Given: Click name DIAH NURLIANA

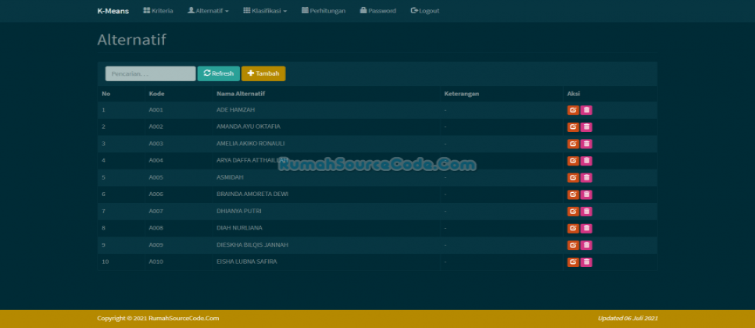Looking at the screenshot, I should [239, 228].
